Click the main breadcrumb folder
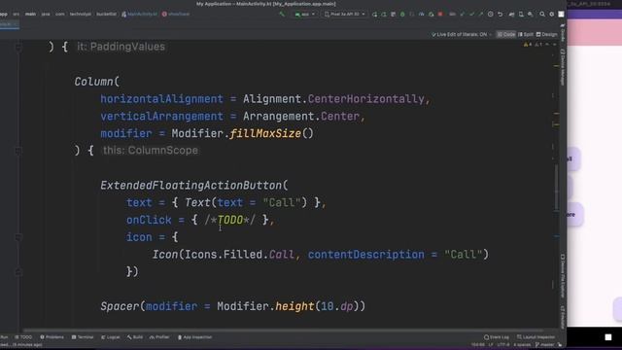The height and width of the screenshot is (350, 622). pos(30,15)
